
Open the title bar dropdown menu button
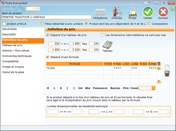point(147,3)
